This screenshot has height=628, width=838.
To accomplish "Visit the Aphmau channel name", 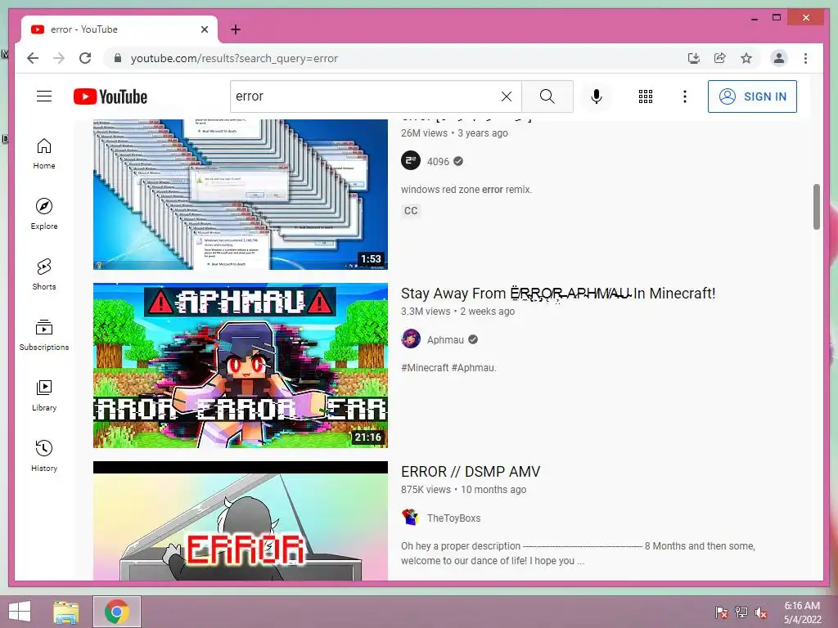I will [445, 340].
